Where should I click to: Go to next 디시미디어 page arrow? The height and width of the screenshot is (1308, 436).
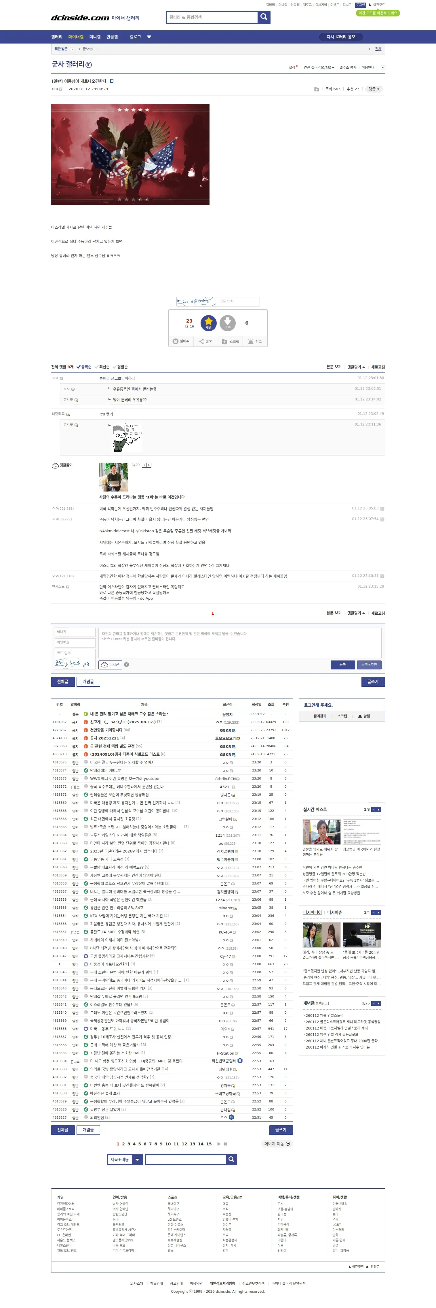point(379,912)
